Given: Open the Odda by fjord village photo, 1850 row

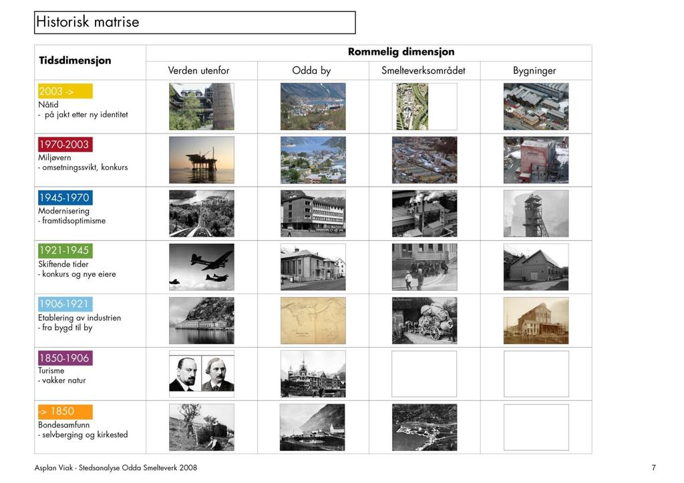Looking at the screenshot, I should [313, 427].
